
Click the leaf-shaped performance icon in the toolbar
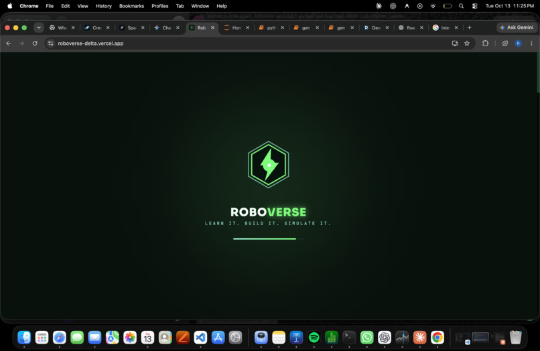pos(505,44)
